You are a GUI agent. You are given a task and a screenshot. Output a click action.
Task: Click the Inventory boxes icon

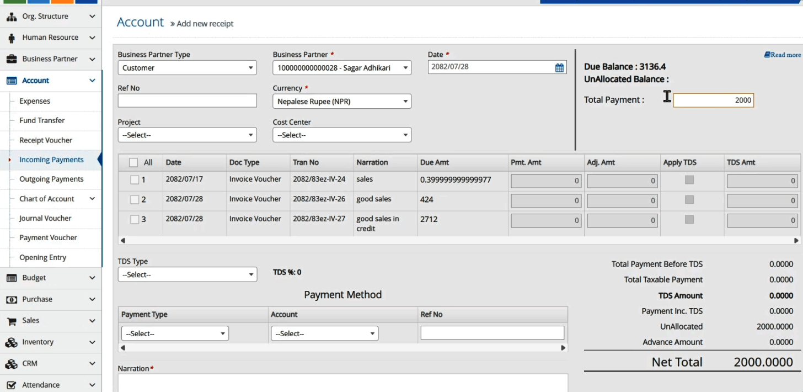coord(11,342)
